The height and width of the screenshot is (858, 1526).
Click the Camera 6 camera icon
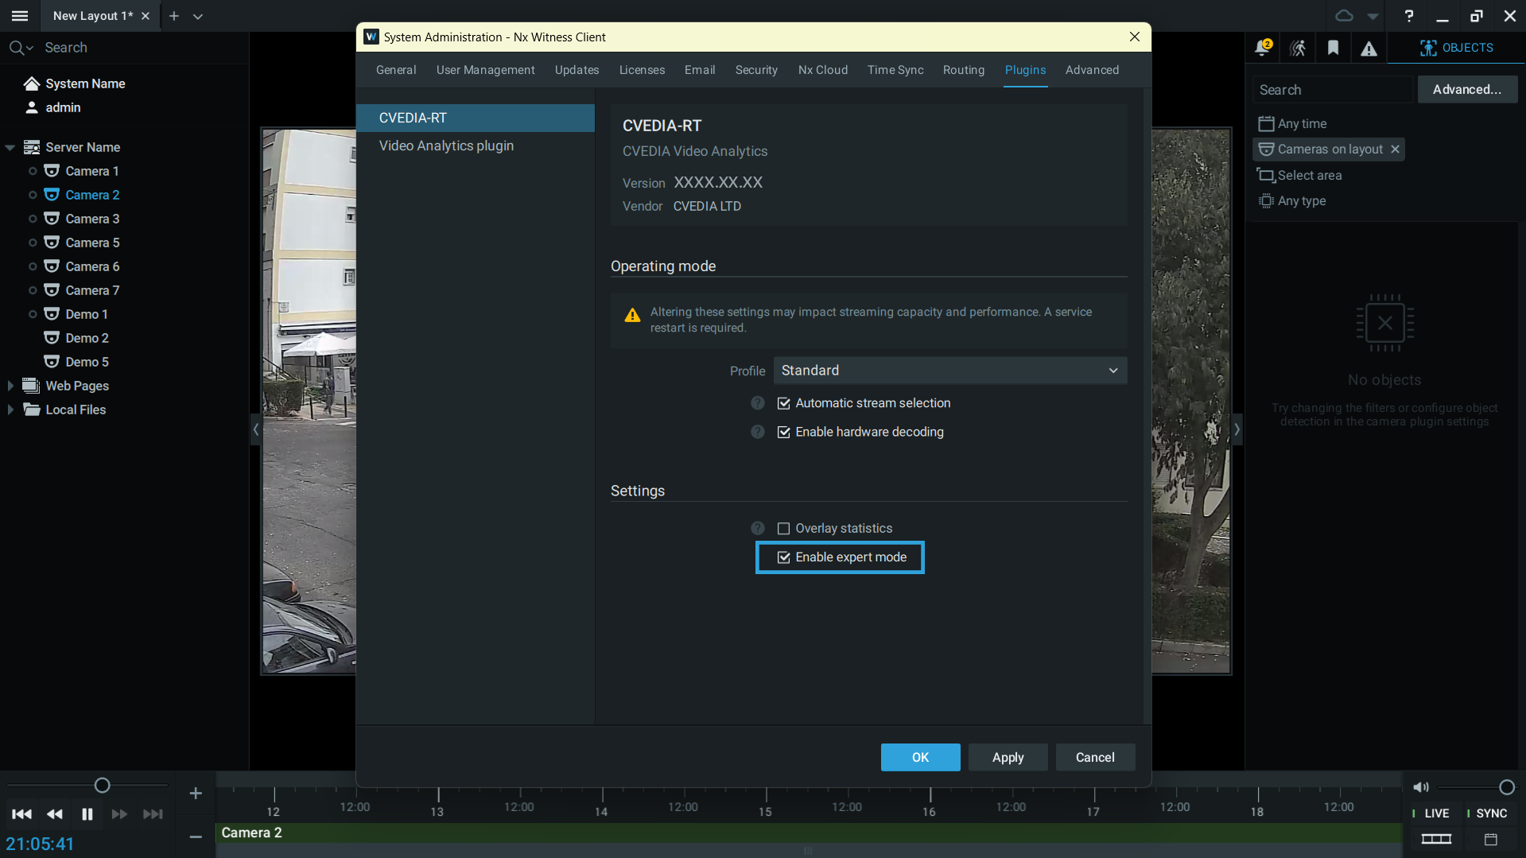coord(52,266)
